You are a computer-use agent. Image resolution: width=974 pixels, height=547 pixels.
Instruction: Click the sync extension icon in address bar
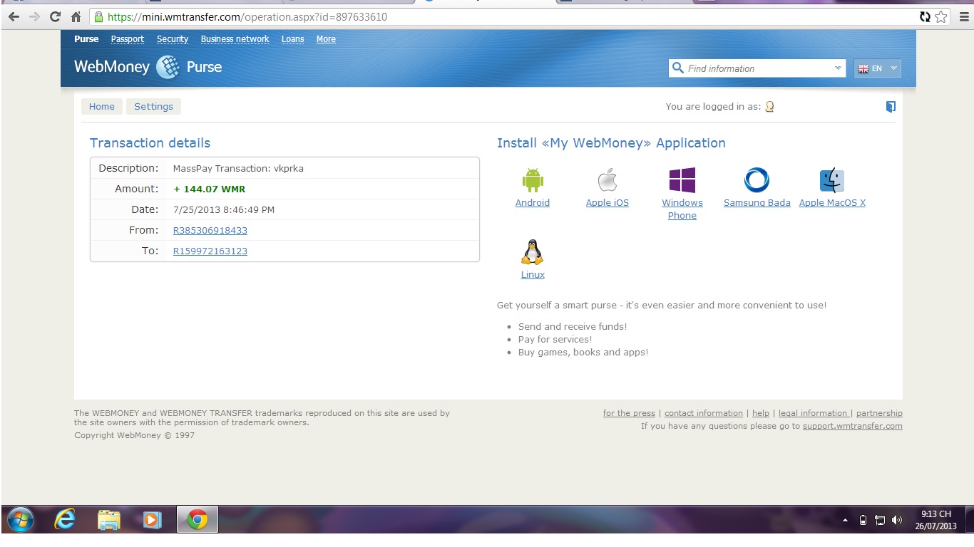coord(925,16)
